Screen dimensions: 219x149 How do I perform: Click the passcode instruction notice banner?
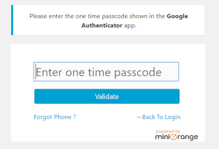(x=108, y=20)
